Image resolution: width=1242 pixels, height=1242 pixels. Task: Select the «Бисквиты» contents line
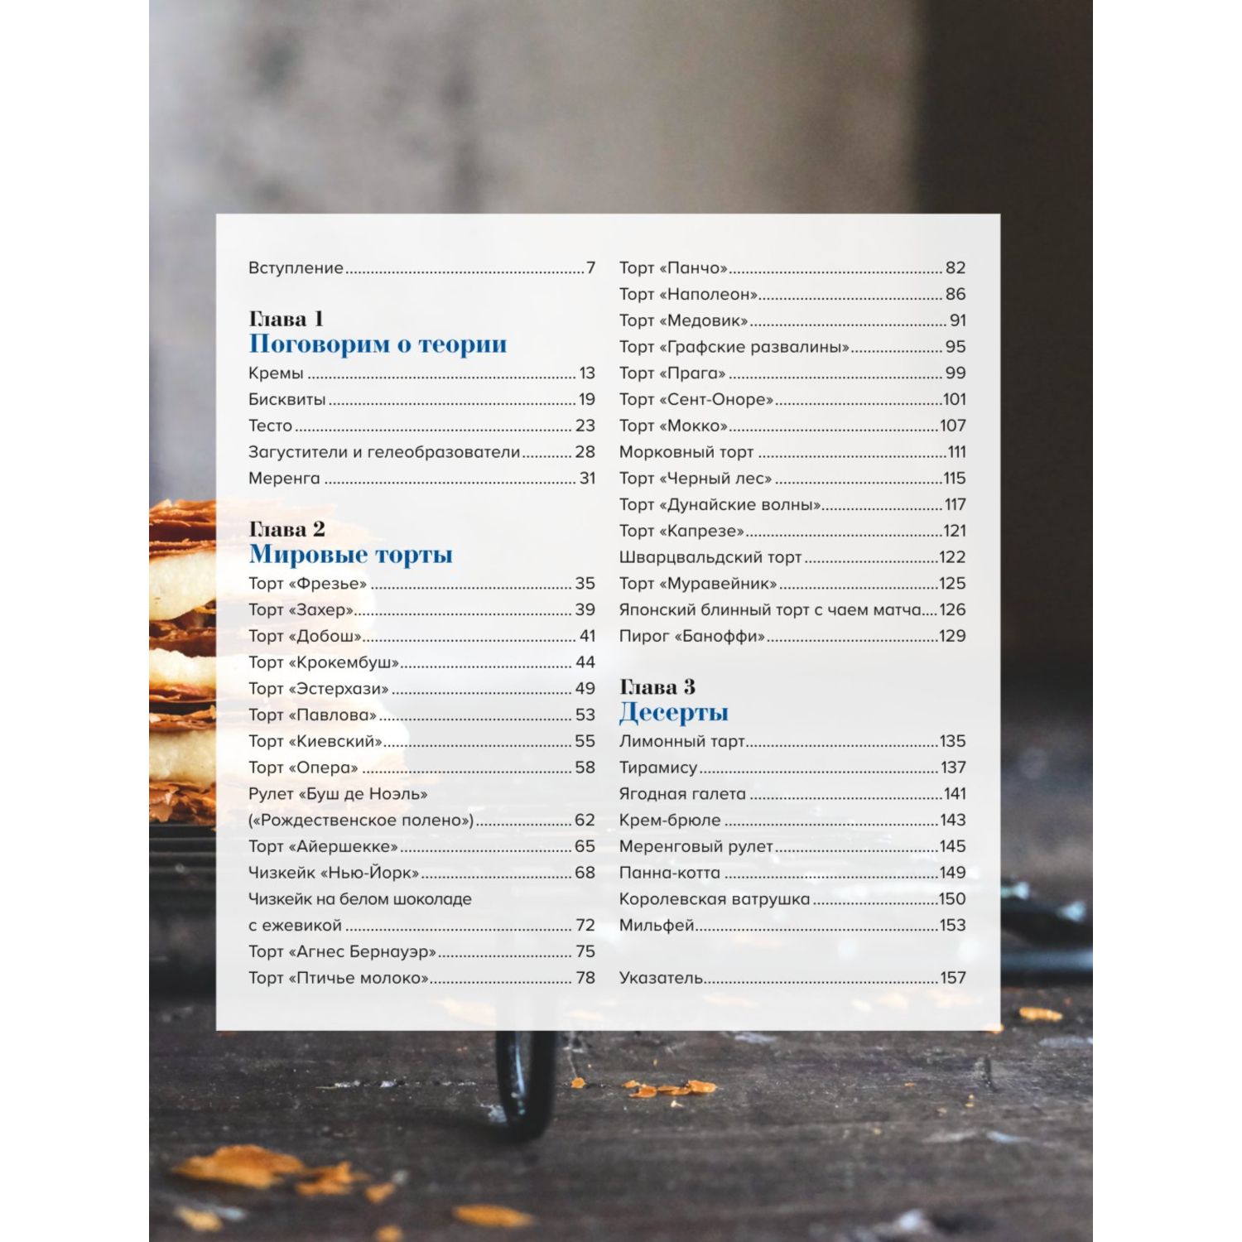click(x=422, y=399)
